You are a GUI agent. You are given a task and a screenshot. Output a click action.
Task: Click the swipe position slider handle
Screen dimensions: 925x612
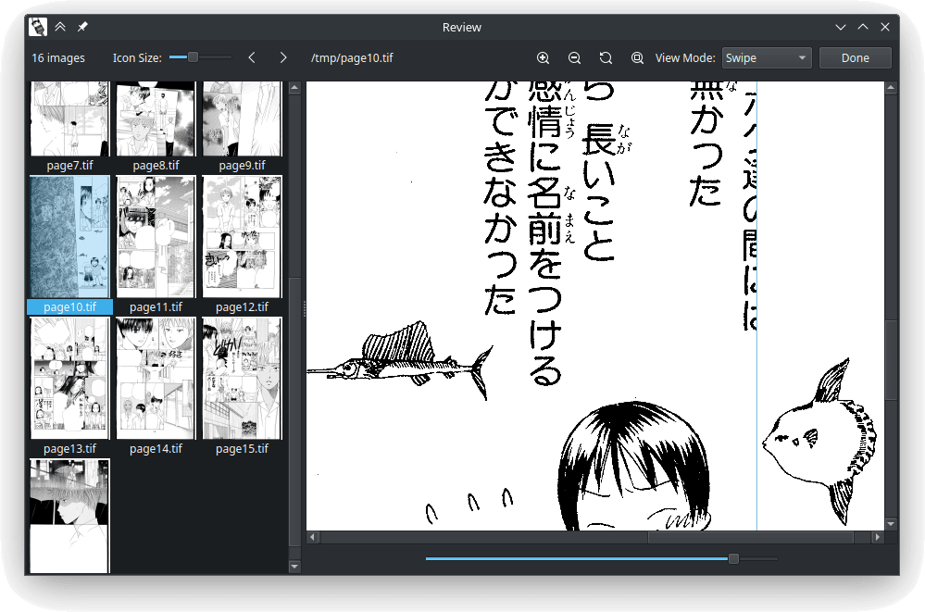733,558
